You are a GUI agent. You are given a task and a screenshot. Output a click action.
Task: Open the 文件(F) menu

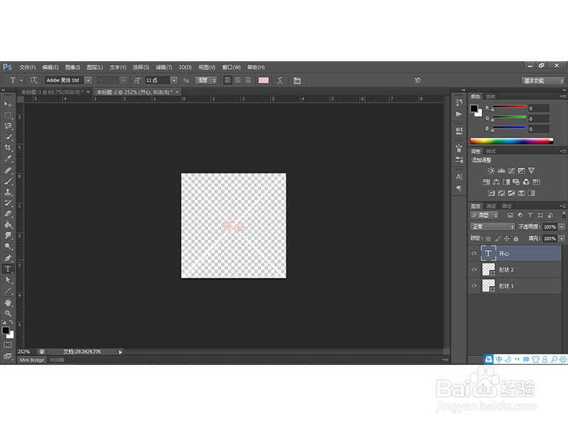point(28,67)
